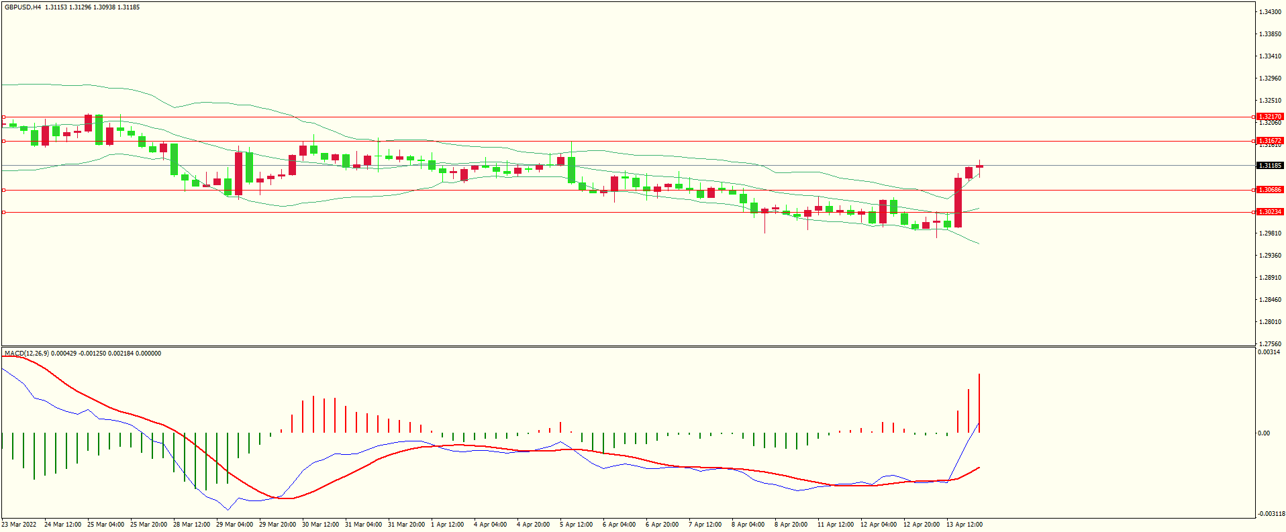Screen dimensions: 1286x532
Task: Click the 5 Apr 12:00 time label
Action: [x=576, y=525]
